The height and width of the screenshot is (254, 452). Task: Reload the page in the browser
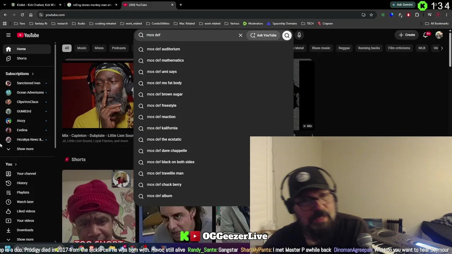coord(22,15)
